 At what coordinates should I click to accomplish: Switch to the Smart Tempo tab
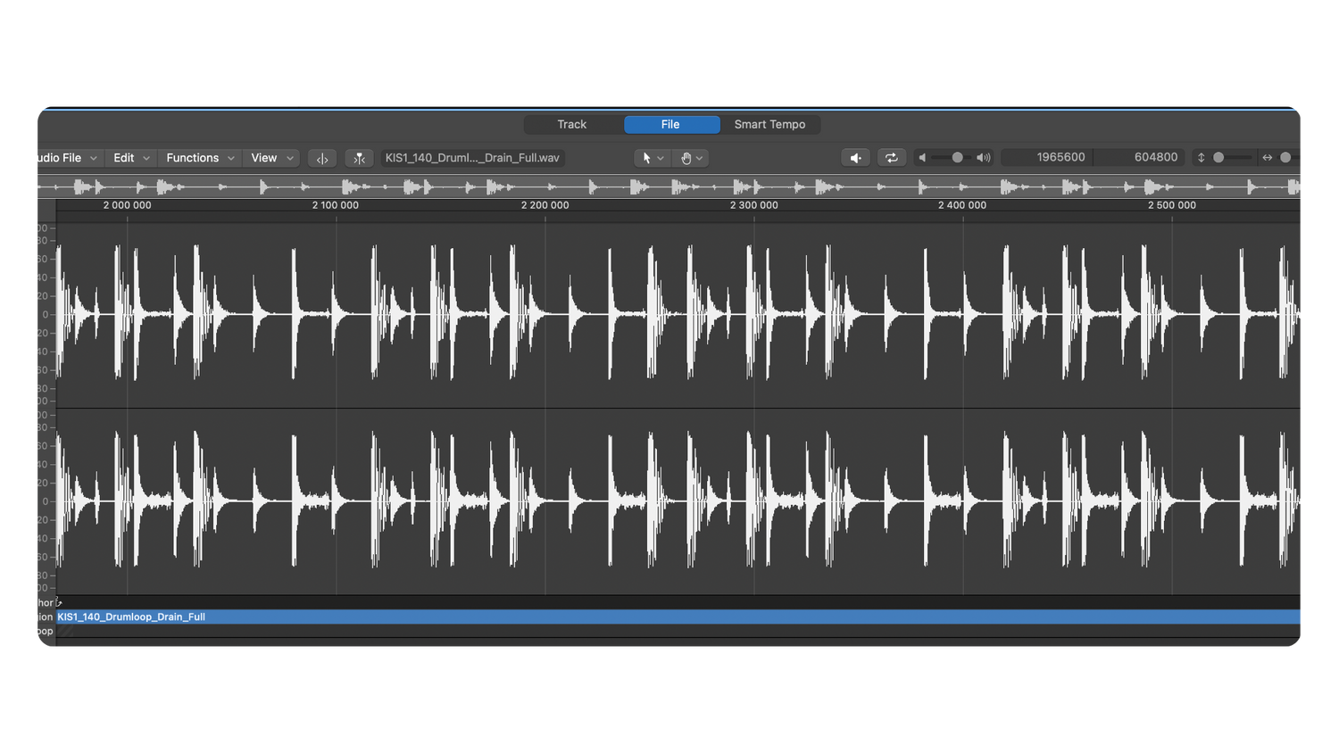point(769,124)
